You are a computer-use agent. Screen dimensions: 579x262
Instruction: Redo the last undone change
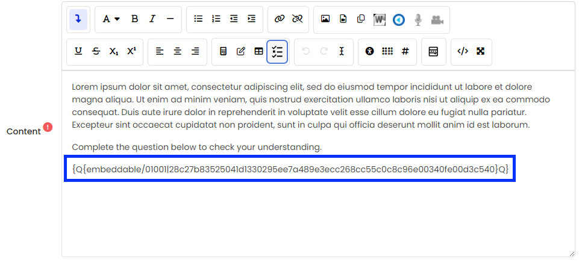click(324, 51)
